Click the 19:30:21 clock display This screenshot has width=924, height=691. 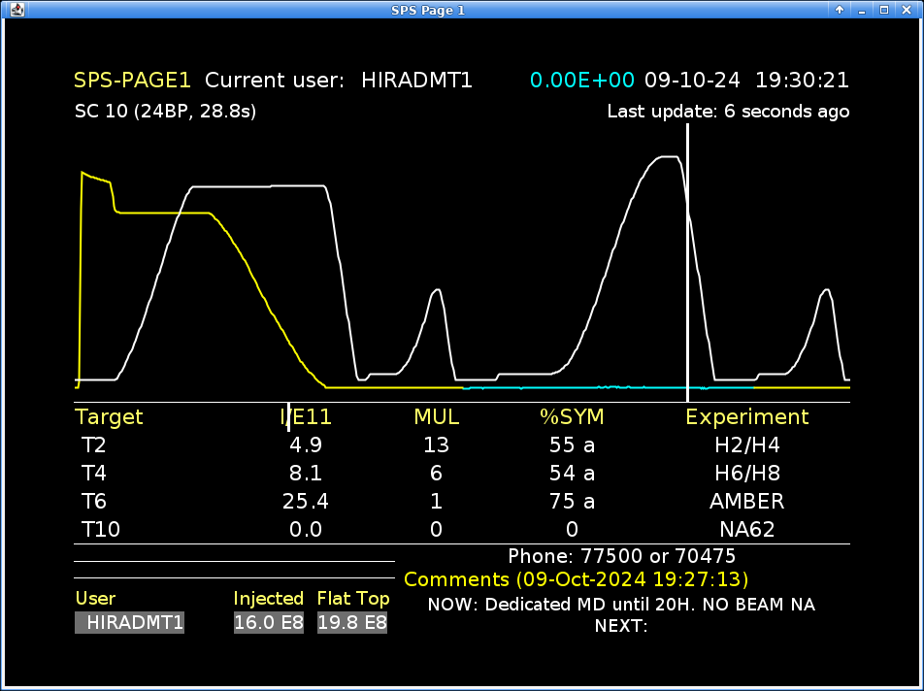[x=802, y=81]
